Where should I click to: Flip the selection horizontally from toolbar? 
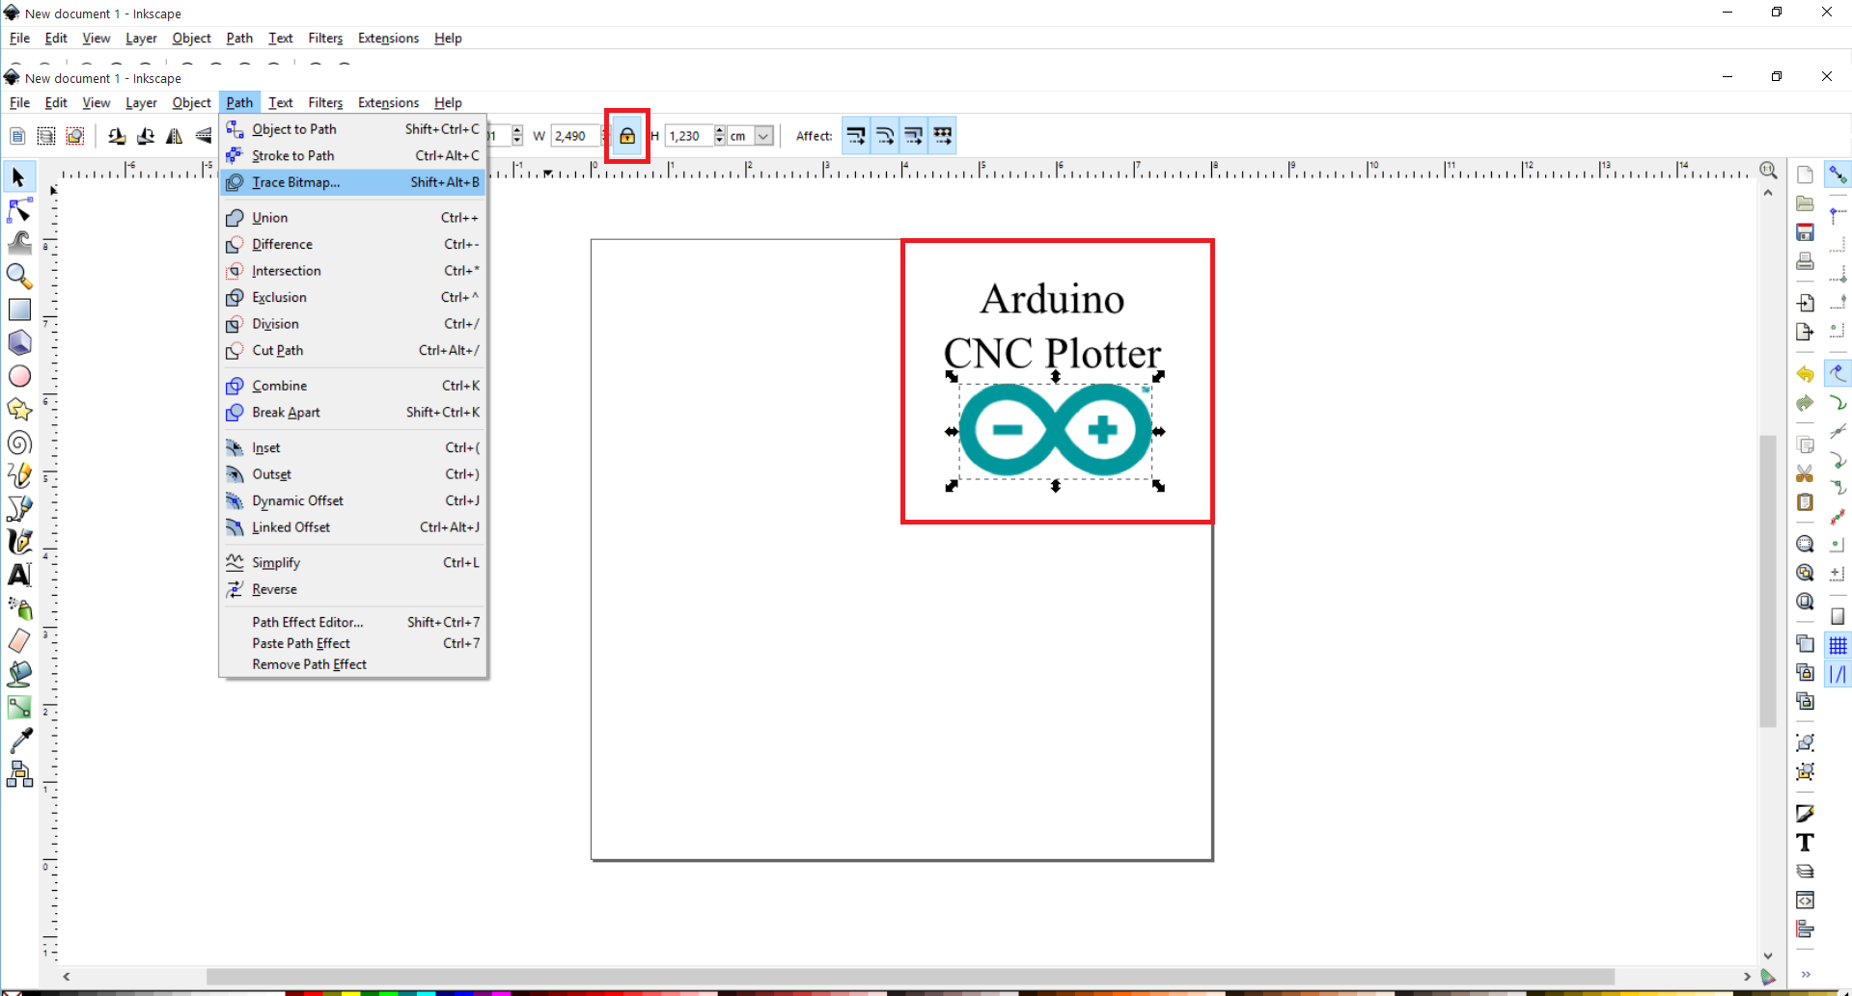click(x=174, y=136)
